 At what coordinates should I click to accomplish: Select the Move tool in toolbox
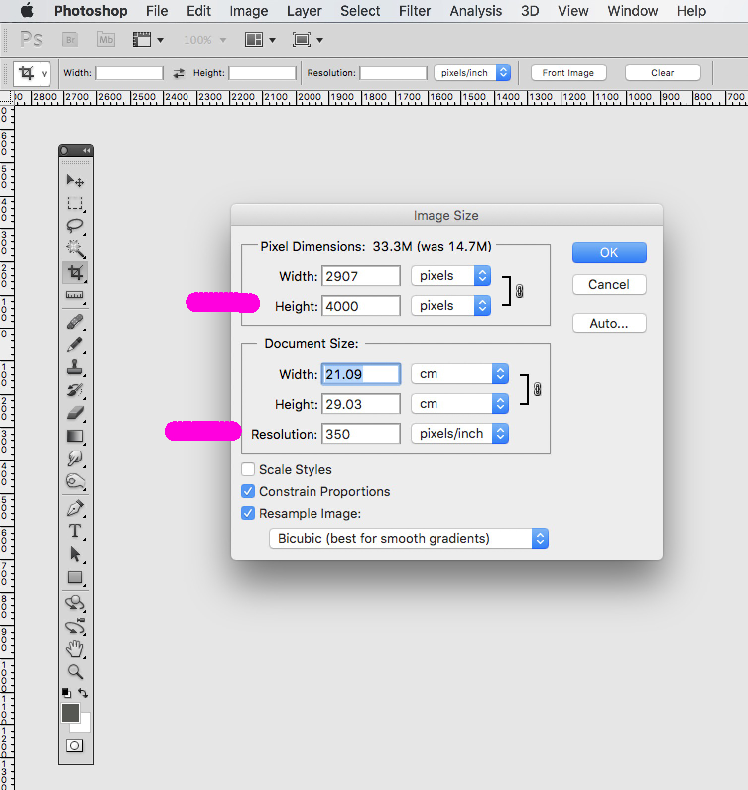point(75,180)
